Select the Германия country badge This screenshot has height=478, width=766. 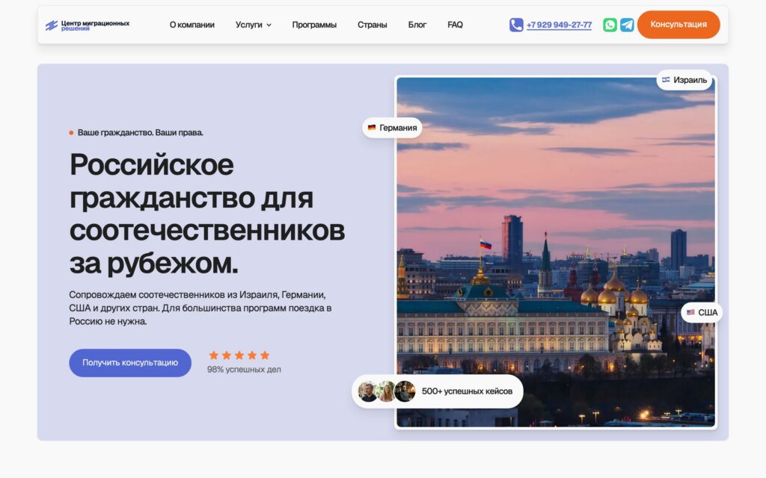pyautogui.click(x=392, y=128)
